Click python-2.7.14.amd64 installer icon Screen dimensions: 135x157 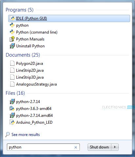(12, 116)
